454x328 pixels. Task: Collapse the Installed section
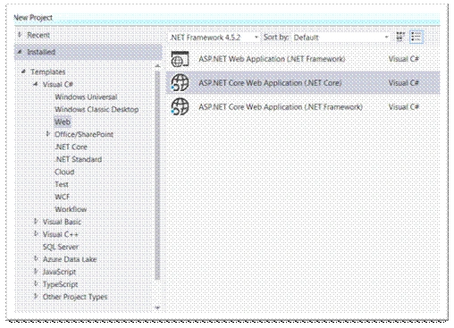click(x=20, y=52)
